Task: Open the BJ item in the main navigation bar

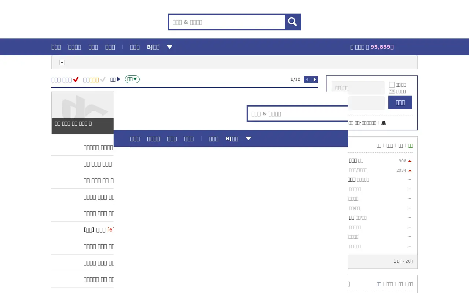Action: [x=153, y=47]
